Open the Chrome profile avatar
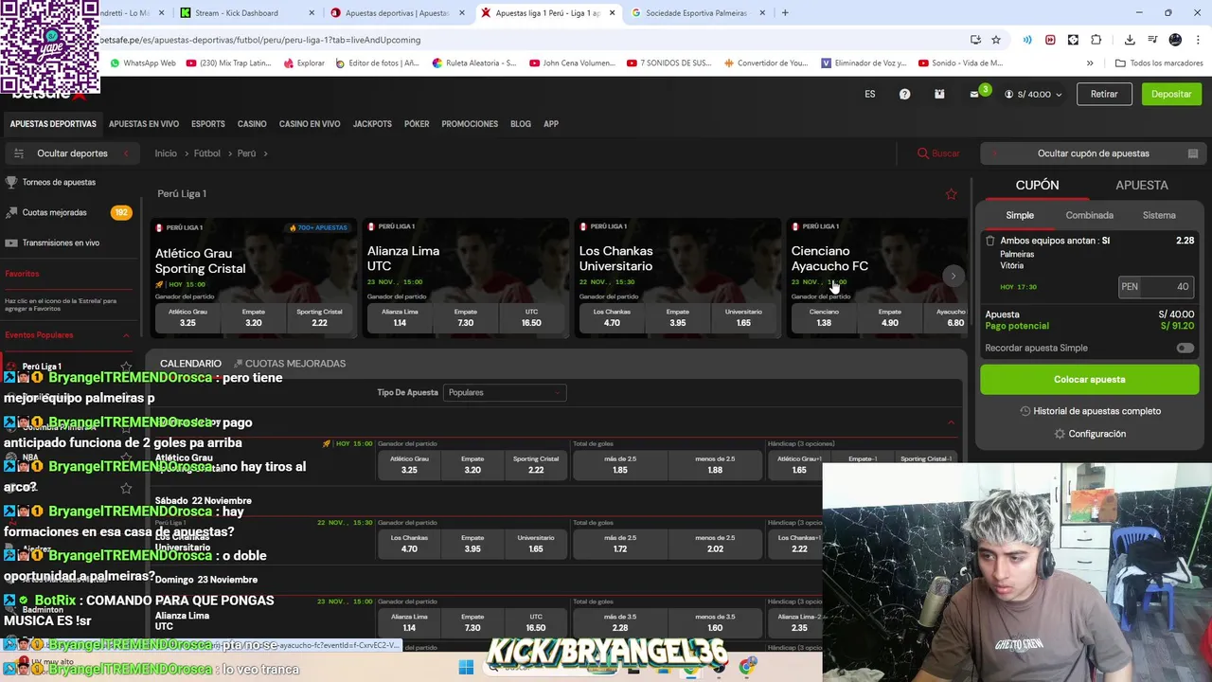Screen dimensions: 1212x682 [x=1175, y=40]
